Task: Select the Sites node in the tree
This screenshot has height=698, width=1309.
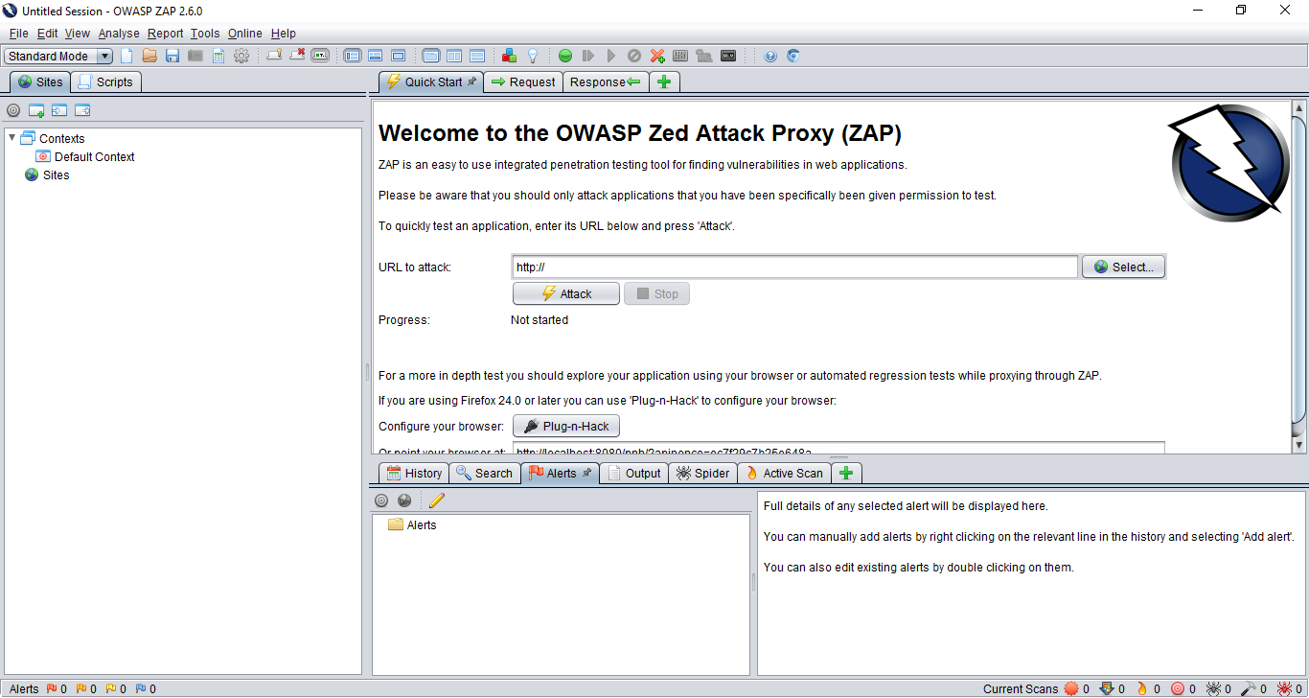Action: click(47, 174)
